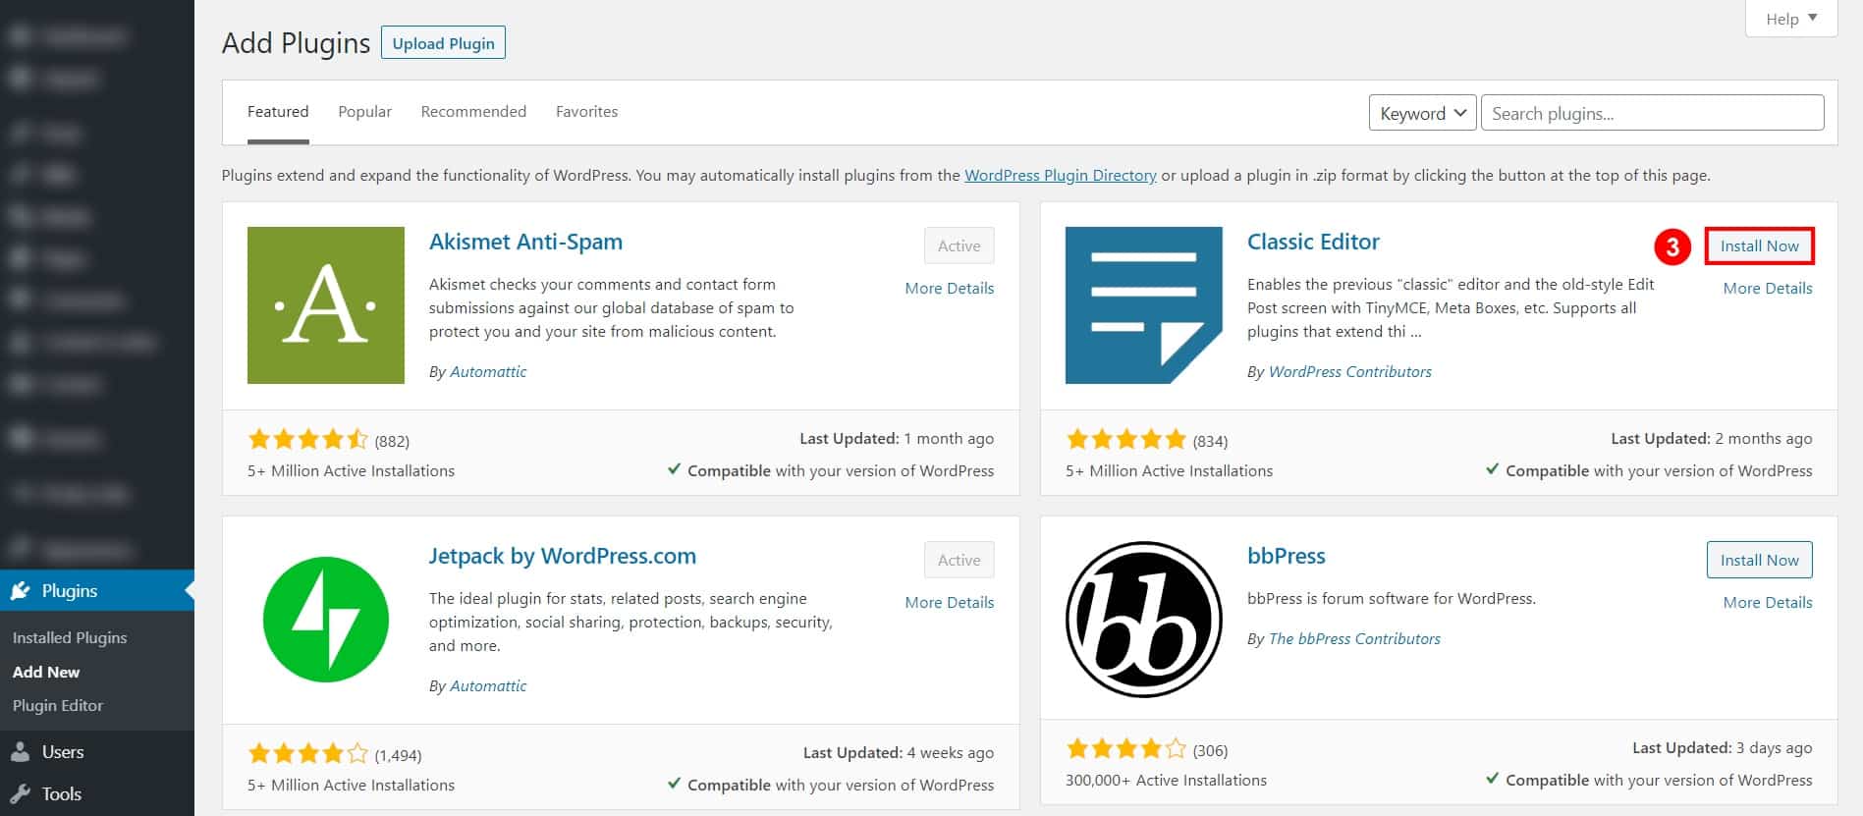Screen dimensions: 1863x816
Task: Open the WordPress Plugin Directory link
Action: coord(1061,175)
